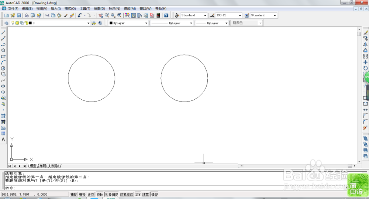
Task: Toggle DYN dynamic input
Action: 138,195
